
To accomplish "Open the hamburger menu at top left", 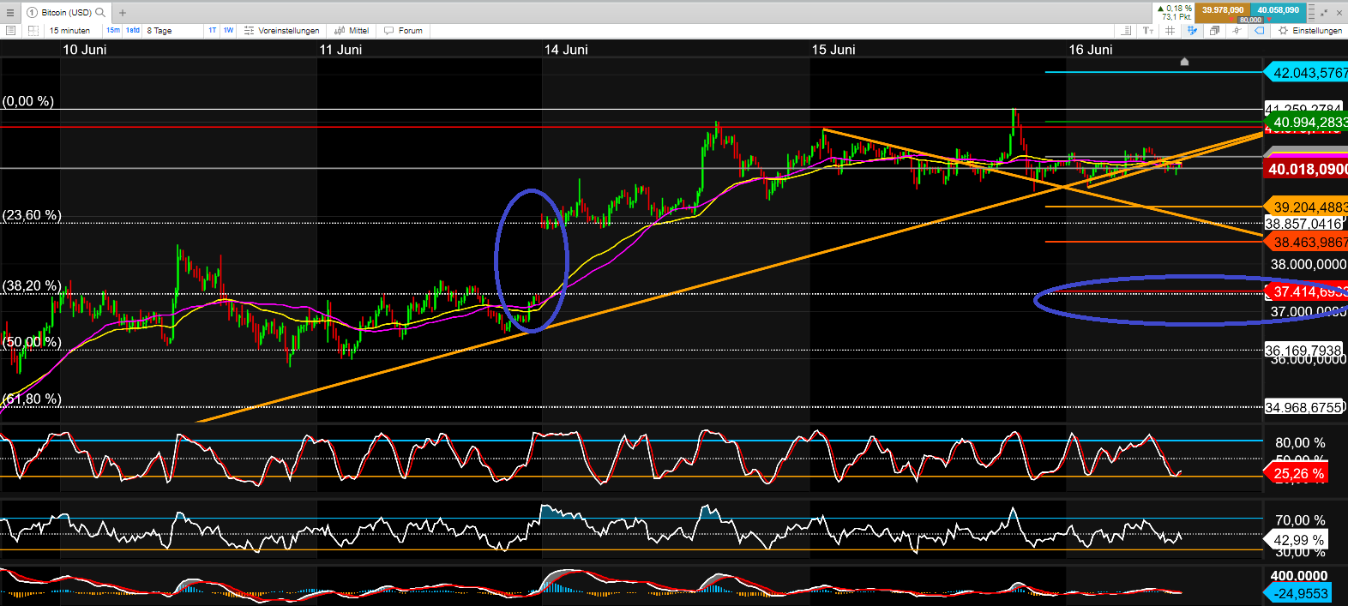I will click(10, 13).
